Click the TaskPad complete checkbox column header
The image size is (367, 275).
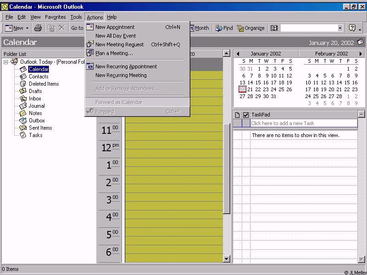(x=246, y=115)
